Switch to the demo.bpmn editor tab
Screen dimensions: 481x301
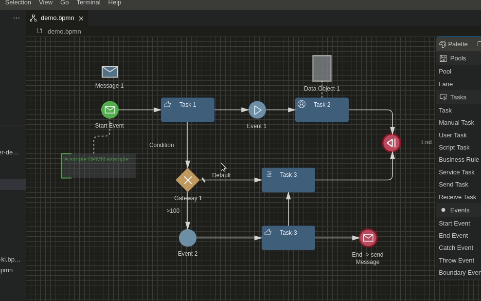[x=57, y=18]
